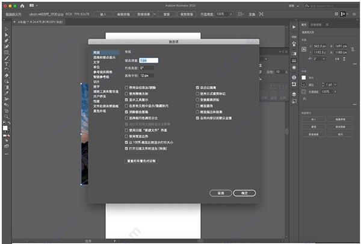Click the Home icon in the top bar
361x244 pixels.
pos(22,6)
